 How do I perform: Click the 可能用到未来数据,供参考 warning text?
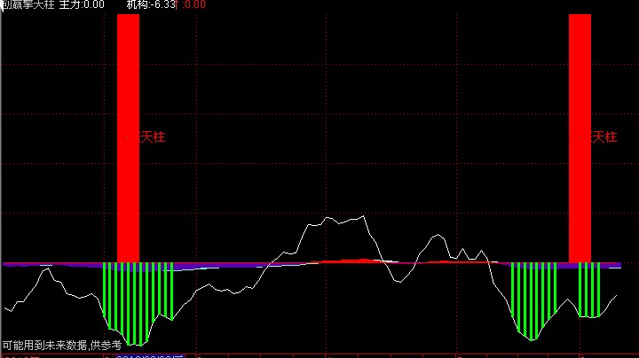[61, 345]
